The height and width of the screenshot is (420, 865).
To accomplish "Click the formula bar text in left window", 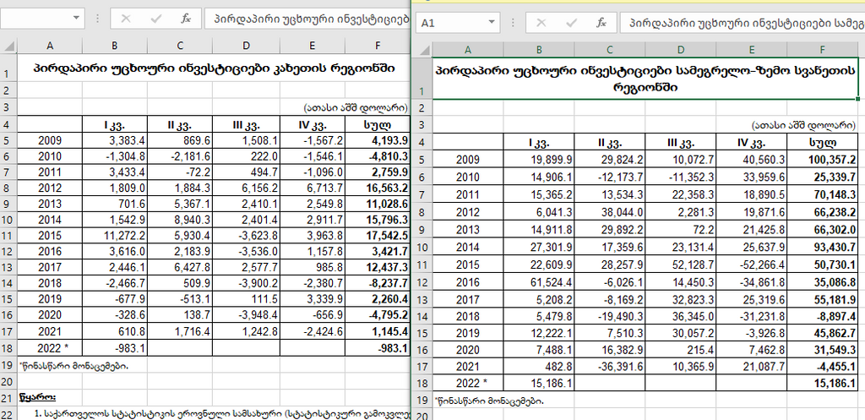I will click(x=307, y=19).
